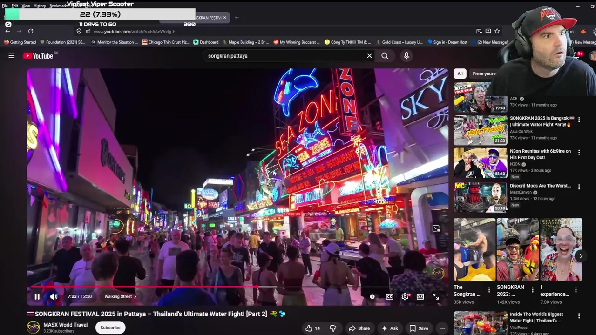Open menu for 'I experience' short

tap(576, 290)
